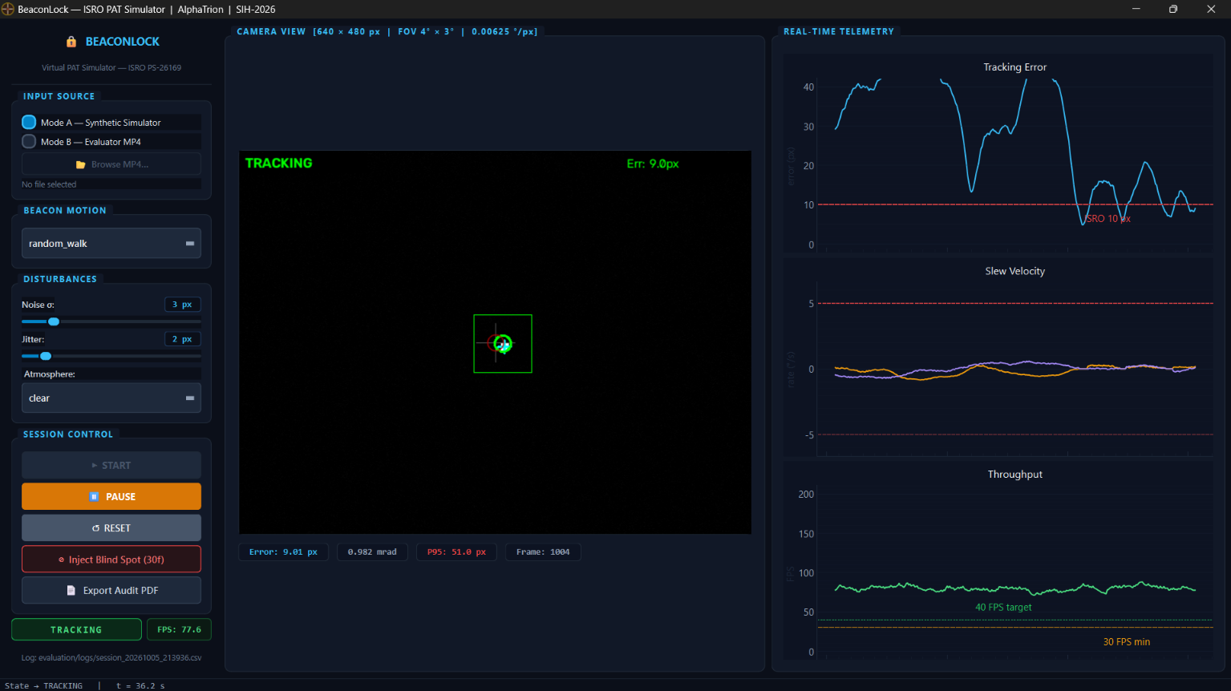
Task: Click the Browse MP4 button
Action: click(x=111, y=164)
